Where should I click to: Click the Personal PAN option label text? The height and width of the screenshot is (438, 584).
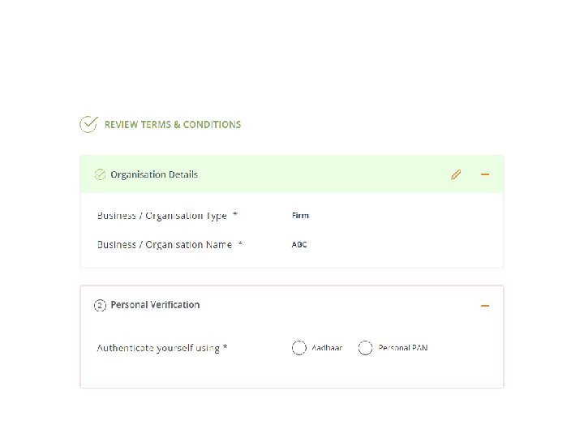(403, 348)
